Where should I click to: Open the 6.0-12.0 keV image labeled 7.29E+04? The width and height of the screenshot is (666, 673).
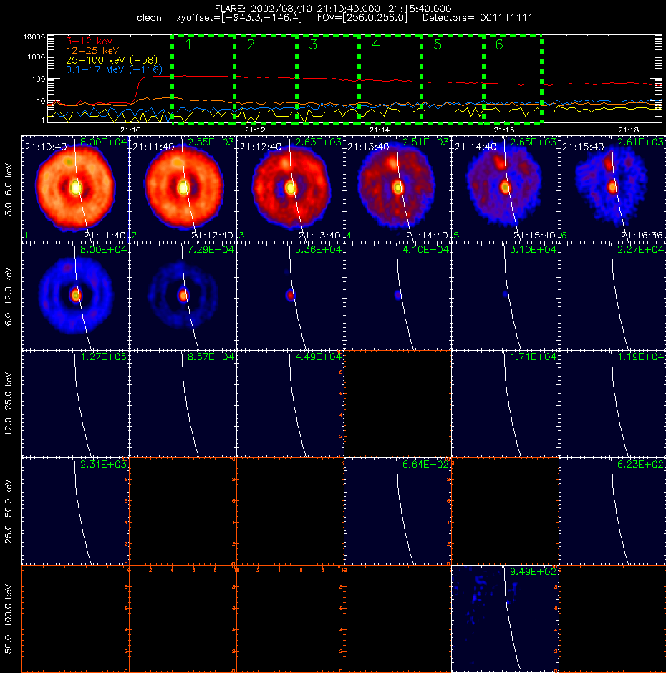point(183,296)
